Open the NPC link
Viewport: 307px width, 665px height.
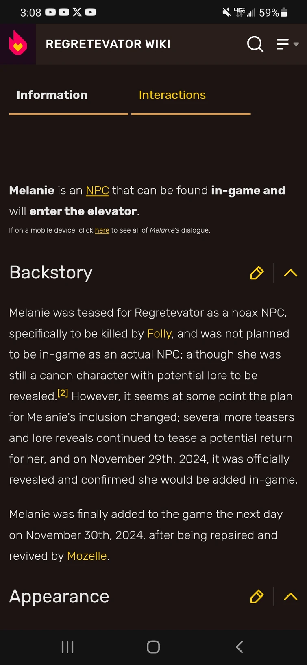97,190
